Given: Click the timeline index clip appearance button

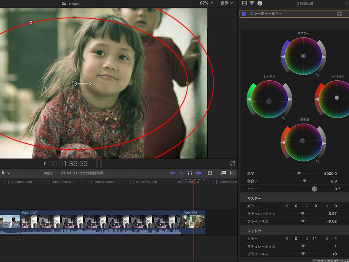Looking at the screenshot, I should pos(210,173).
